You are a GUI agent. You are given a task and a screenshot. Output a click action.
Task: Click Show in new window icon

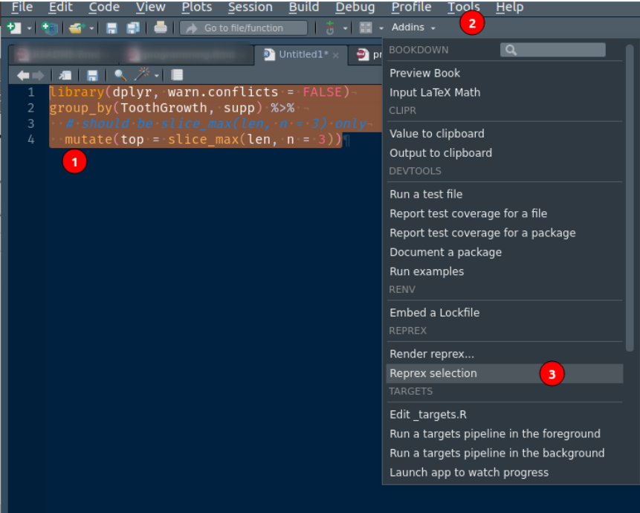pyautogui.click(x=65, y=75)
